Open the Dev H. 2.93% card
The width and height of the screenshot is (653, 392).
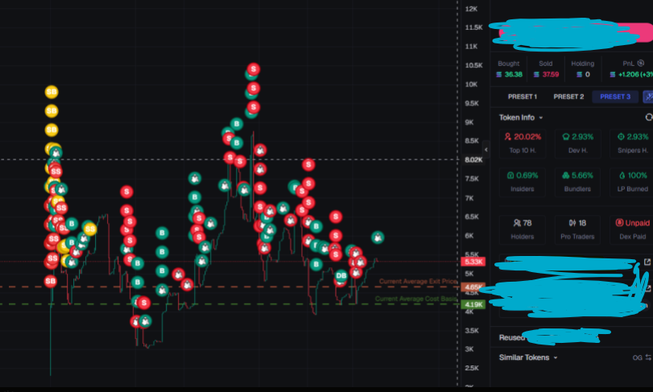pyautogui.click(x=577, y=143)
